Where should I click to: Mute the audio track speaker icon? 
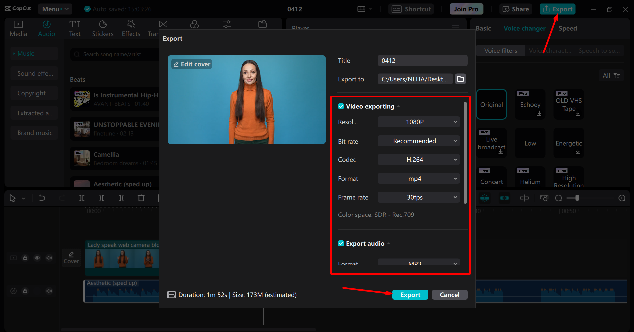click(x=49, y=291)
